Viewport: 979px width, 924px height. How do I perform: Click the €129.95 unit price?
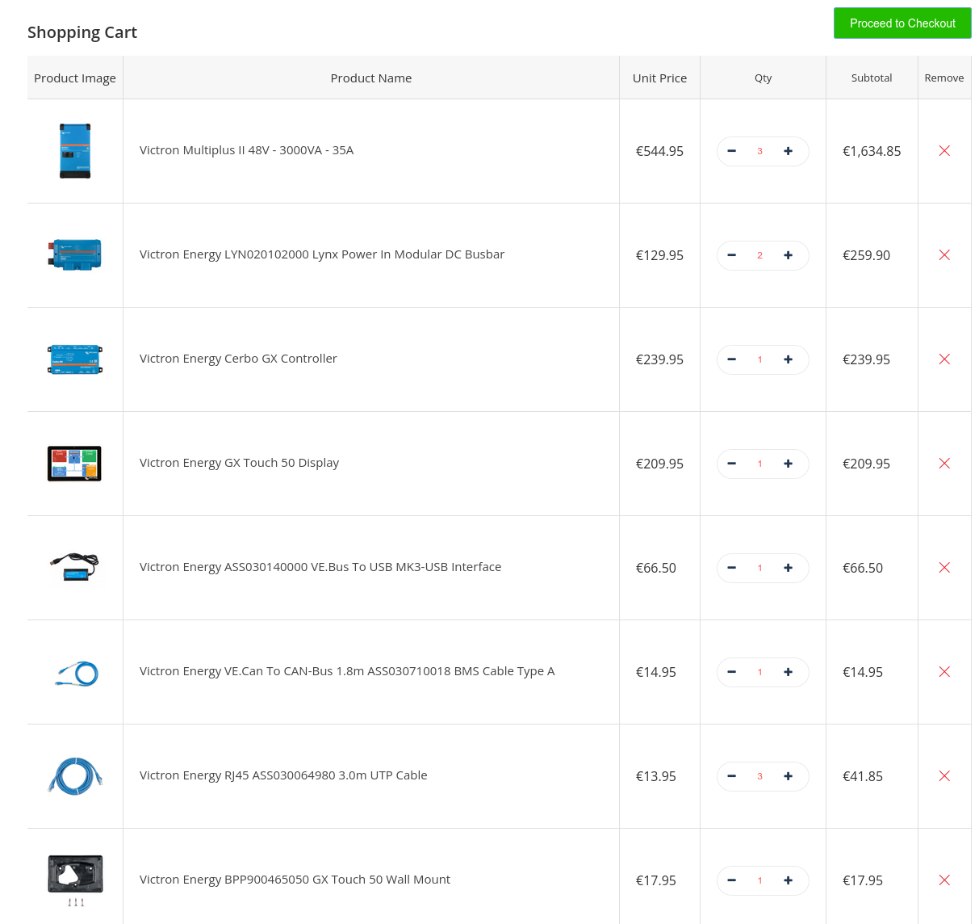pyautogui.click(x=659, y=255)
